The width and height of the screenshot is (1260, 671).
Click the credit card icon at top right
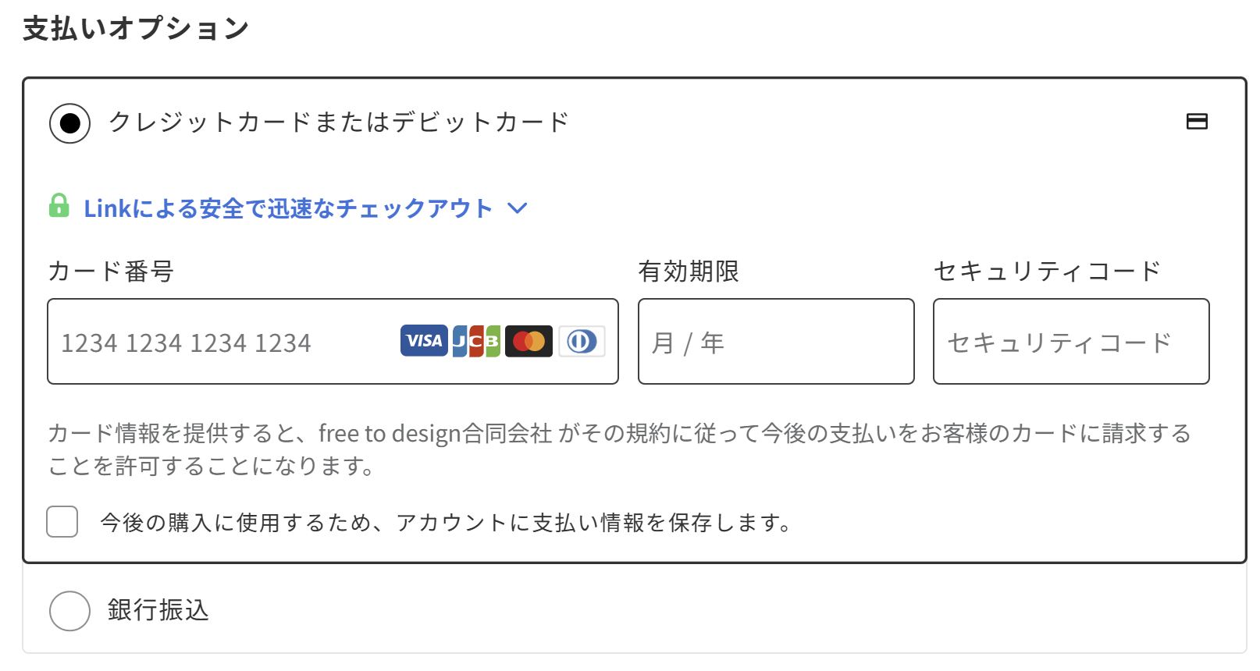pos(1197,122)
